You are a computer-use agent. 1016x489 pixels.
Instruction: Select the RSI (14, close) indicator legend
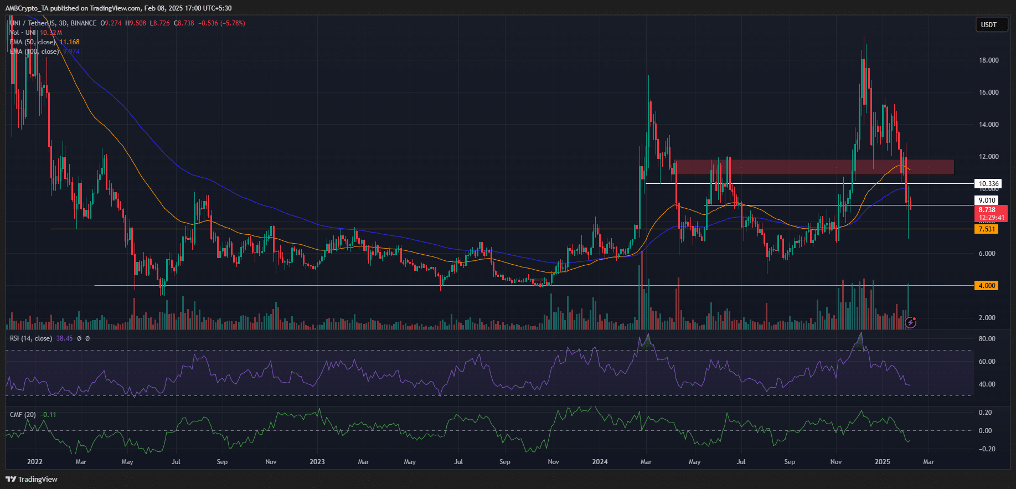[31, 338]
